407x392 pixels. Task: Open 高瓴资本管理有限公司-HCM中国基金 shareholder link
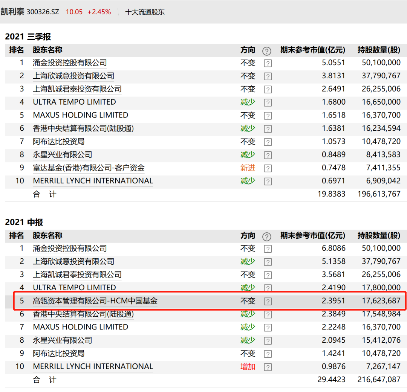[95, 301]
